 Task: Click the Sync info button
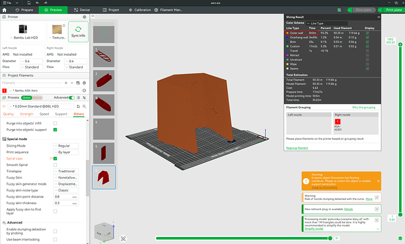click(x=78, y=32)
